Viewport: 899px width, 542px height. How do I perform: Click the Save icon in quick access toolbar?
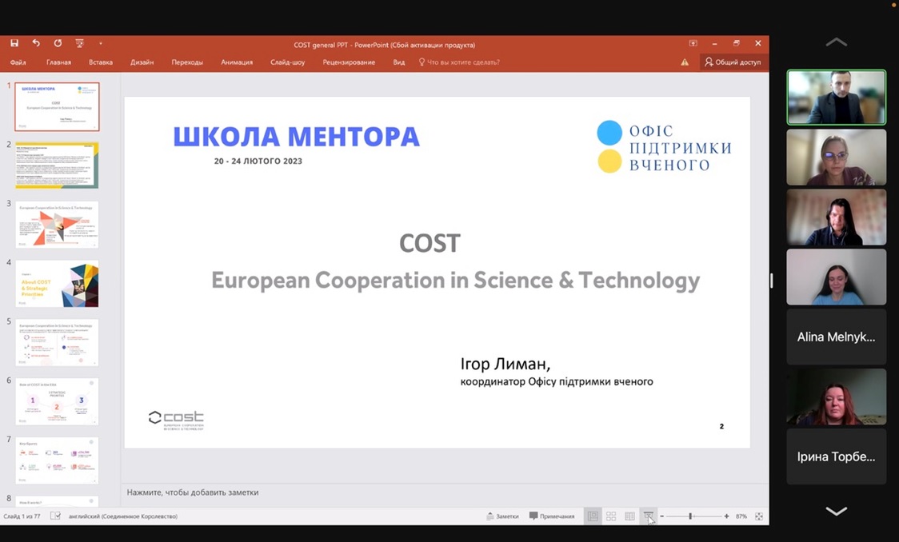tap(14, 43)
